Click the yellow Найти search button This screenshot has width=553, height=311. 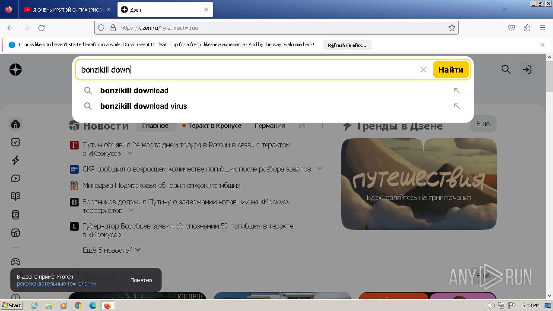pos(451,70)
